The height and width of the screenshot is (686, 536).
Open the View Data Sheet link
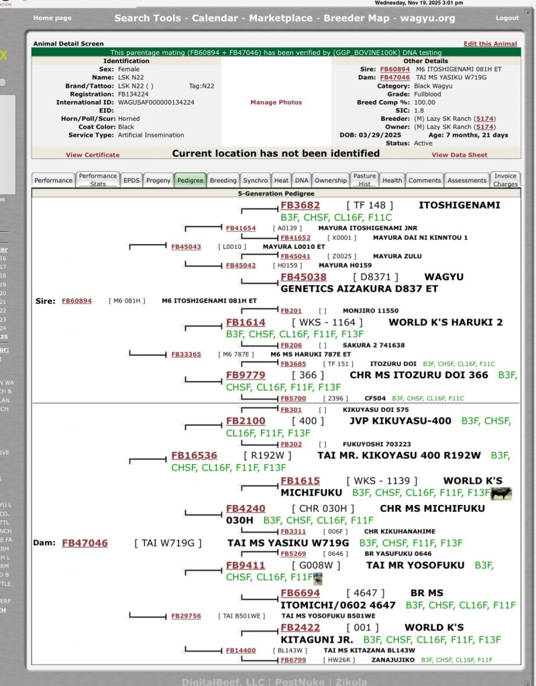click(459, 155)
